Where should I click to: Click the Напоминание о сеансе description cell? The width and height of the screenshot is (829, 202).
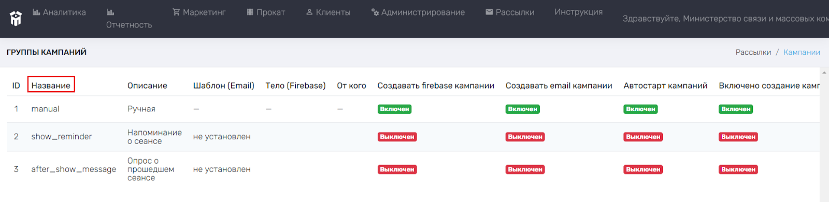[154, 137]
